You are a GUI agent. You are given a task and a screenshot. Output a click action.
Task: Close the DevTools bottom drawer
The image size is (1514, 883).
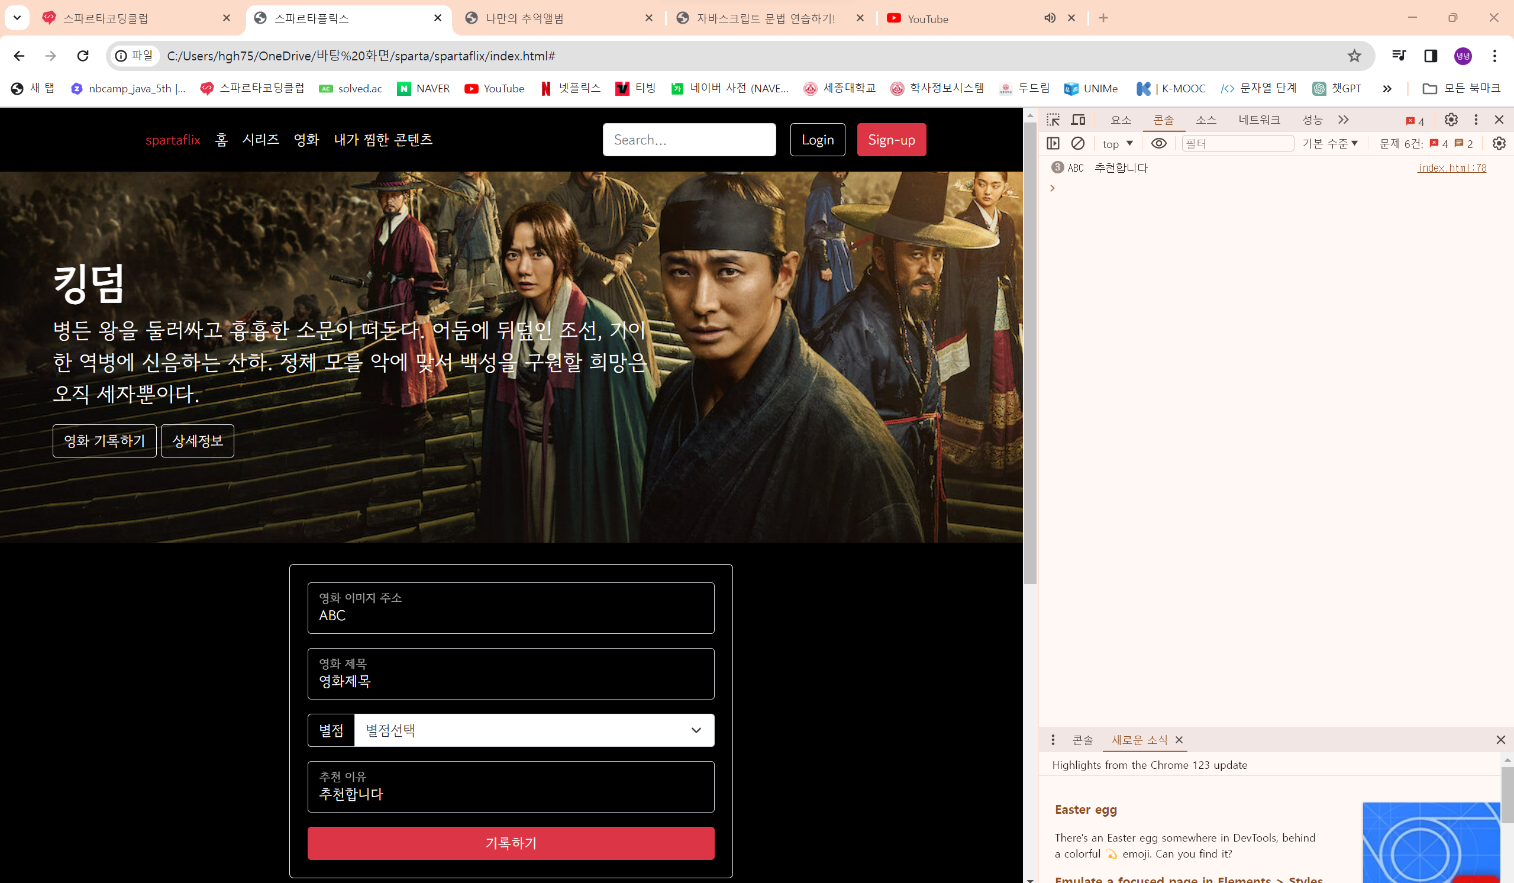1500,740
